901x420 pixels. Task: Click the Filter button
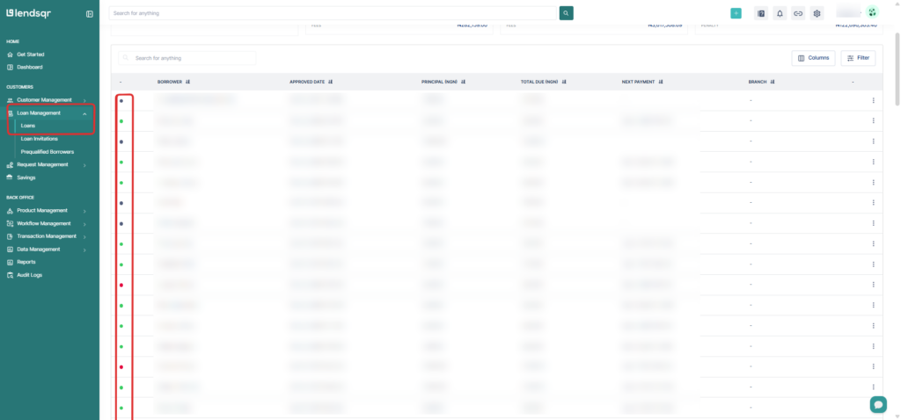click(x=858, y=58)
